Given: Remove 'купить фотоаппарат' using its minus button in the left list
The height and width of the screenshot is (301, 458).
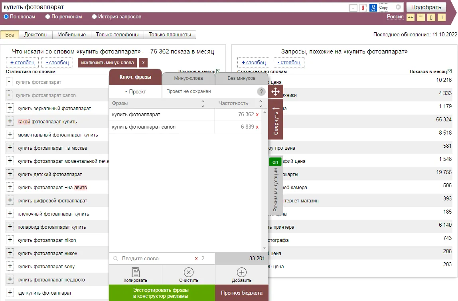Looking at the screenshot, I should point(9,82).
